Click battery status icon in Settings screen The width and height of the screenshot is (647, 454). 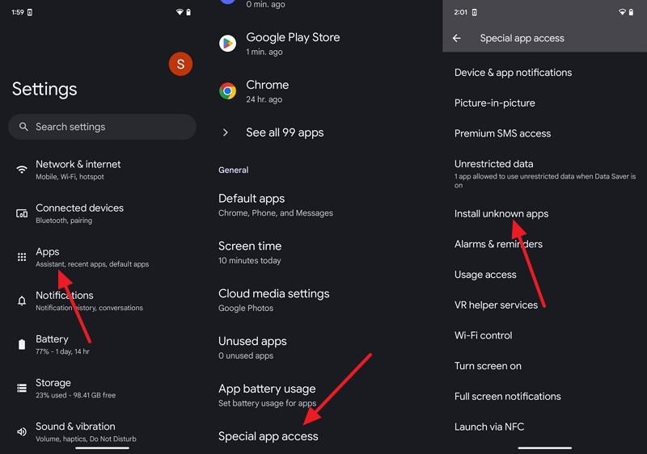coord(188,12)
